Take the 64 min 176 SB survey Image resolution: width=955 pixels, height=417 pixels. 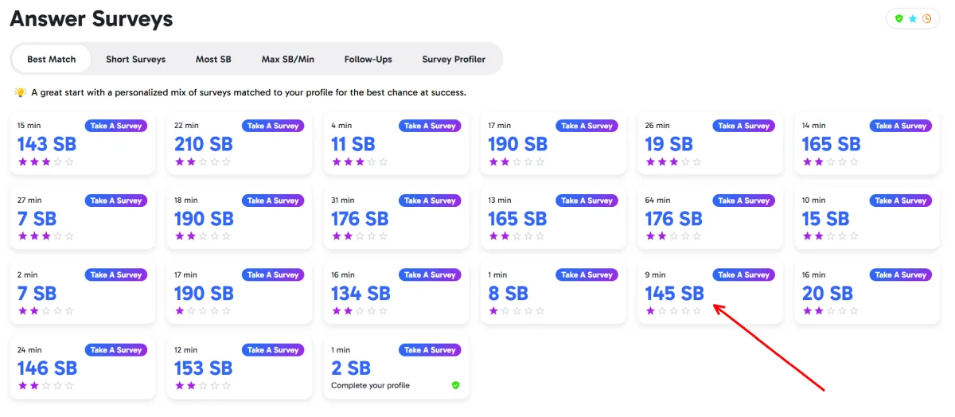(744, 201)
